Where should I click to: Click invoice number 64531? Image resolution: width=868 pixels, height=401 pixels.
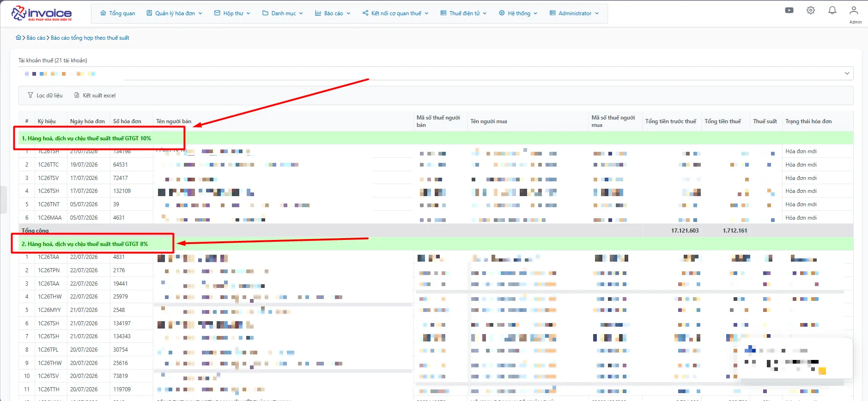tap(121, 165)
